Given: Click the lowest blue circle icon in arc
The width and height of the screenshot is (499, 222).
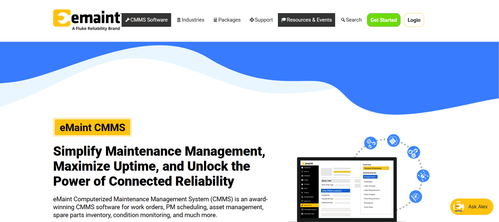Looking at the screenshot, I should (416, 197).
